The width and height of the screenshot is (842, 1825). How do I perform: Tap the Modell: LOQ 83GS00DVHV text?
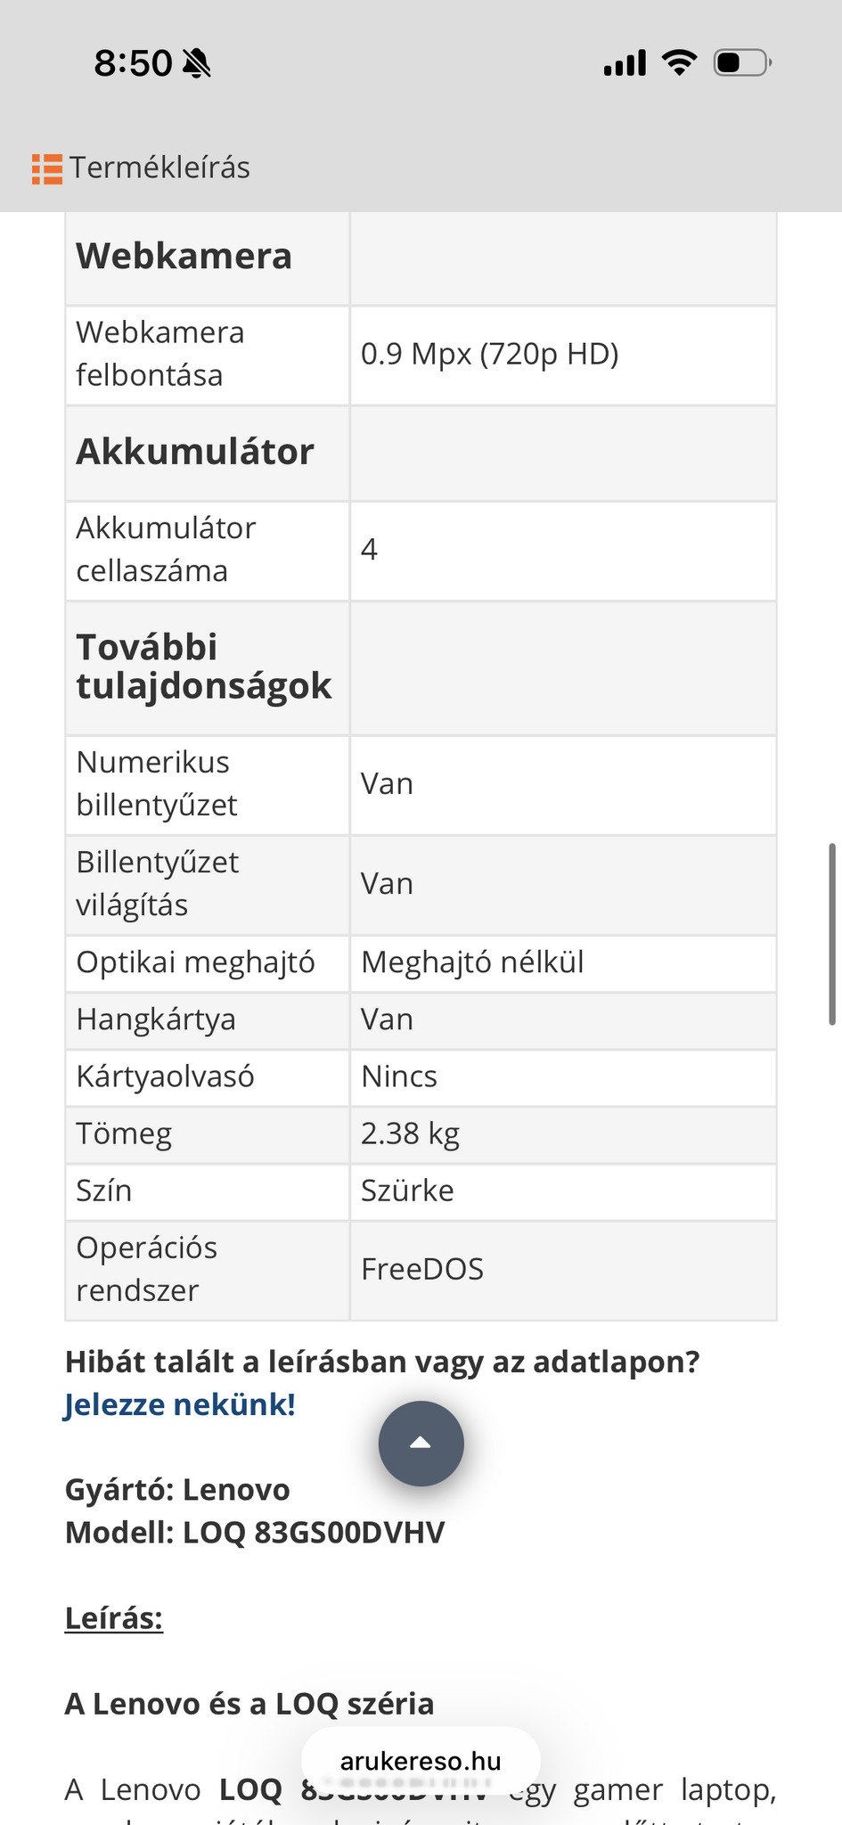255,1533
